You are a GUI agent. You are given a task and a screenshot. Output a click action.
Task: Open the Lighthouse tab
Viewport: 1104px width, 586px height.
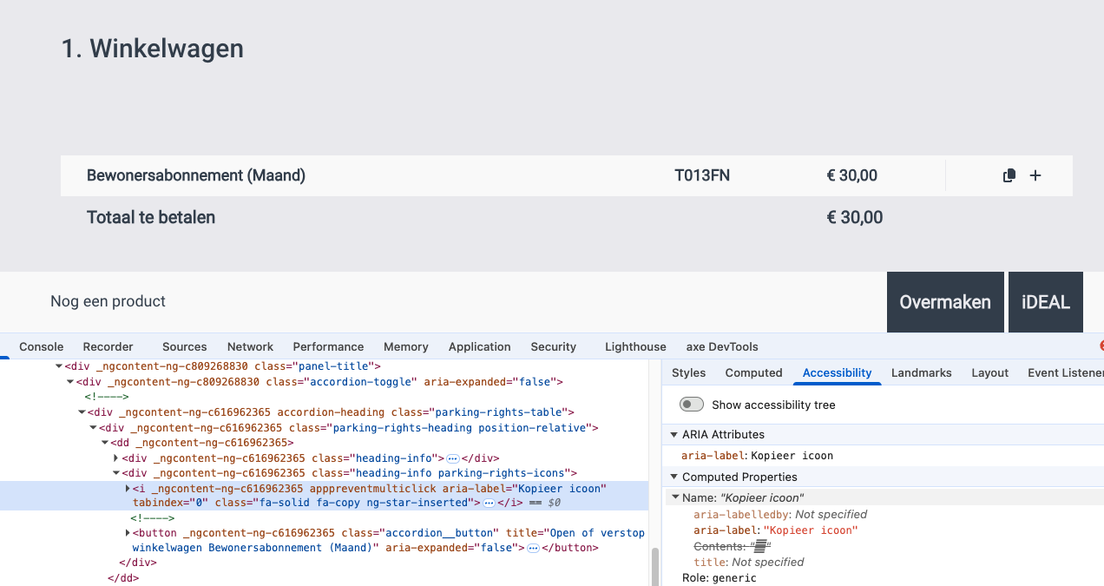coord(635,346)
